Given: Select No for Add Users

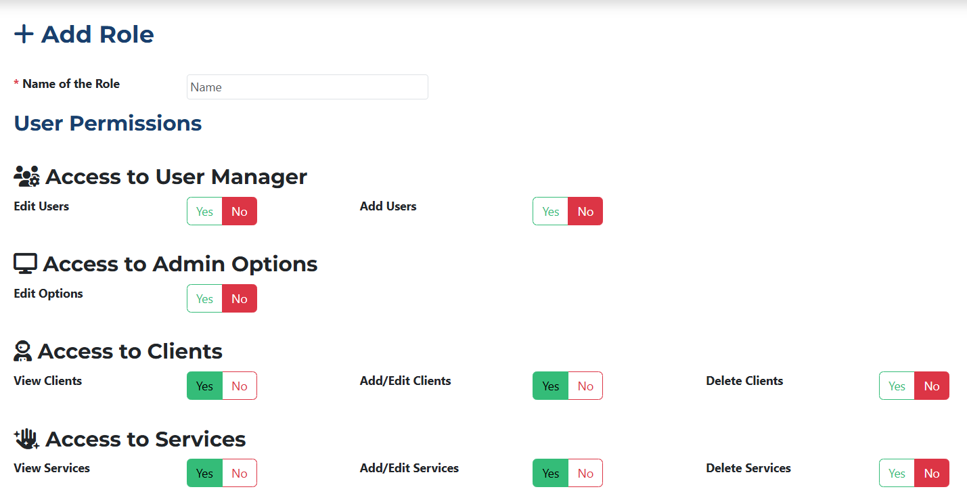Looking at the screenshot, I should tap(585, 212).
